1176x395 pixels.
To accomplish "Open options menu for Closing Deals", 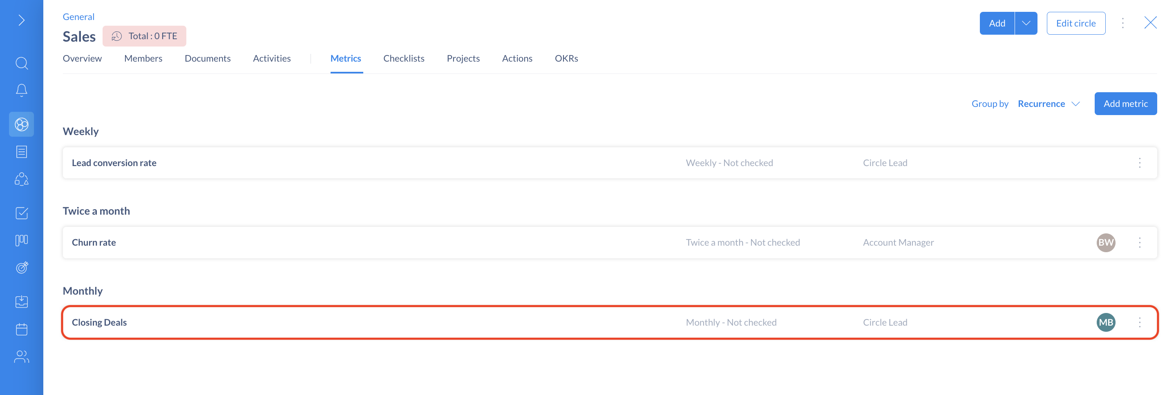I will [1140, 322].
